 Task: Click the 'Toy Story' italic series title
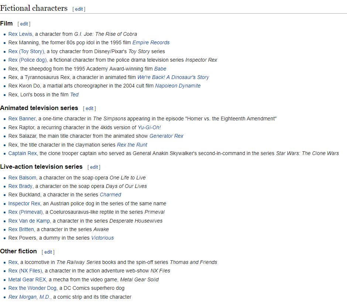coord(139,51)
